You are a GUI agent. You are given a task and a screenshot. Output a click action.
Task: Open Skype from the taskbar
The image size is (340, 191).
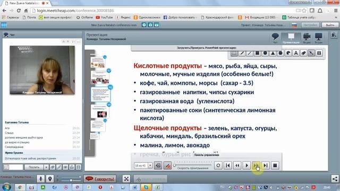pos(146,187)
